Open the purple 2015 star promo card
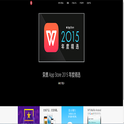The image size is (124, 124). tap(29, 115)
